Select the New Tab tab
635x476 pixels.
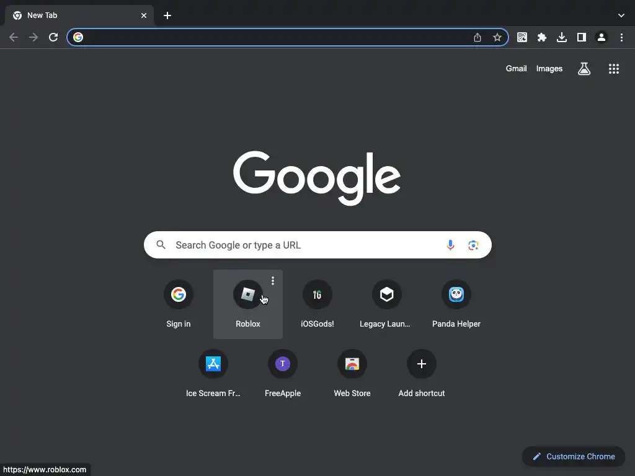coord(79,15)
